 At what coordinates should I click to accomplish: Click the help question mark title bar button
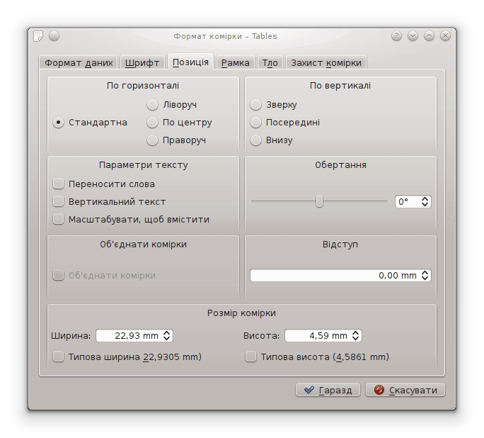point(396,36)
